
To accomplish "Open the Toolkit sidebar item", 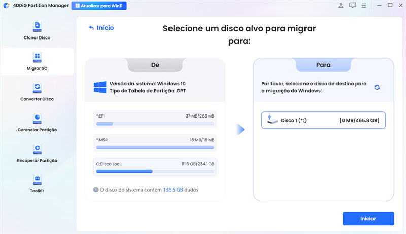I will click(37, 183).
